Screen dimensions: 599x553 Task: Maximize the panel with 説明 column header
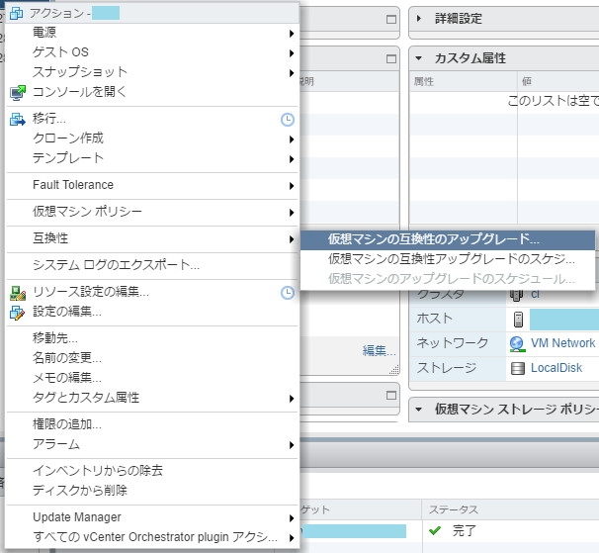coord(391,58)
